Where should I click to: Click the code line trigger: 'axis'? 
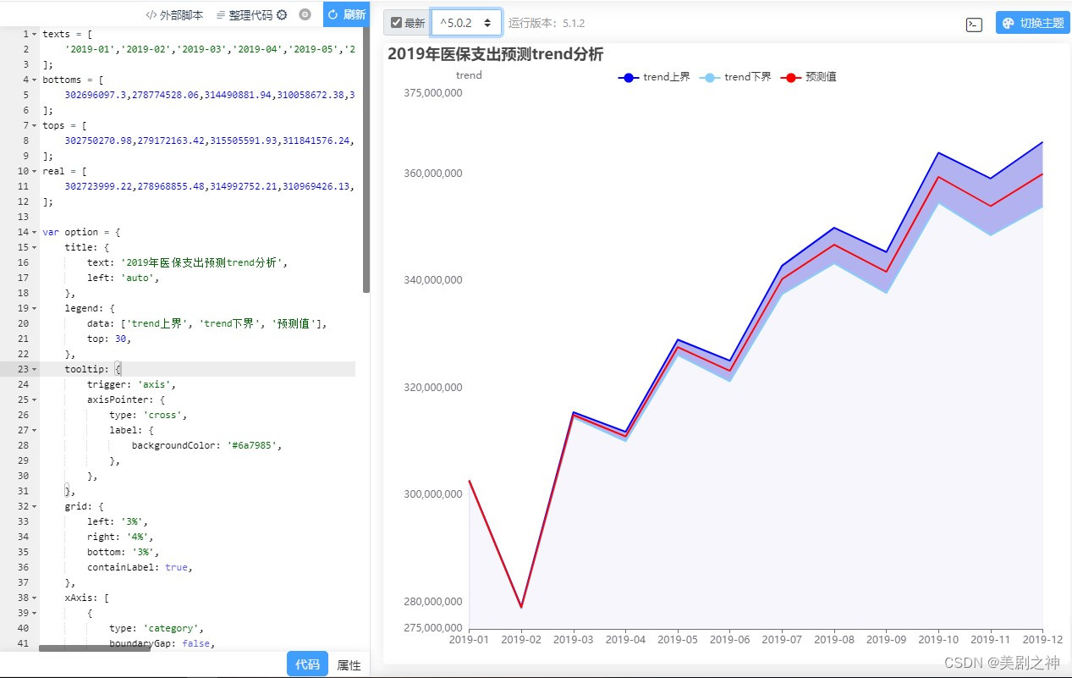point(131,384)
